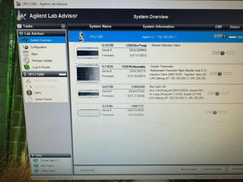Click the EMF help icon for 1260 Multisampler
This screenshot has height=182, width=243.
pyautogui.click(x=220, y=74)
